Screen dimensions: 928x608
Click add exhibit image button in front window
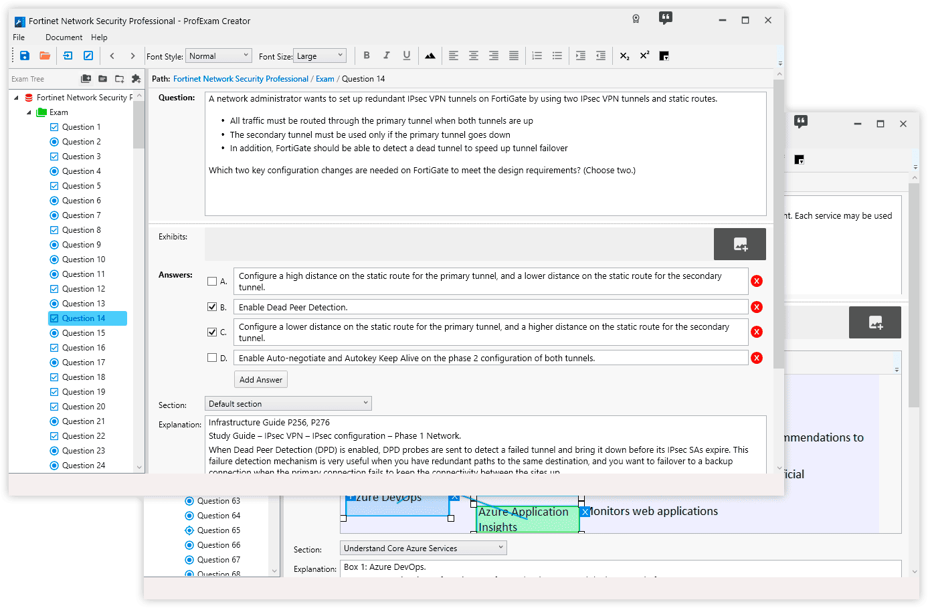click(x=740, y=244)
